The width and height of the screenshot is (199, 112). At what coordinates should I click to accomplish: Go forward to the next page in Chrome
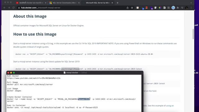(9, 8)
